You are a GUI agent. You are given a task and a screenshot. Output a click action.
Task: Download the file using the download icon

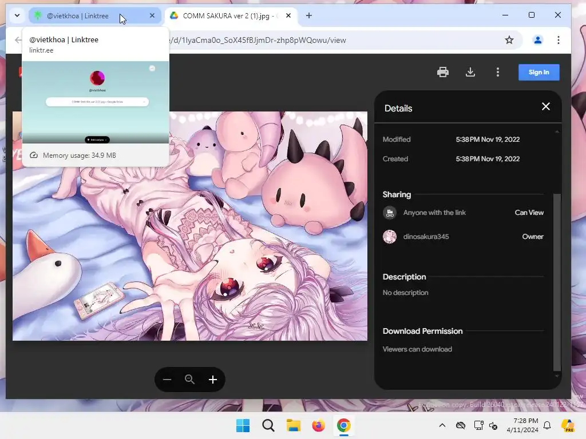[x=470, y=72]
